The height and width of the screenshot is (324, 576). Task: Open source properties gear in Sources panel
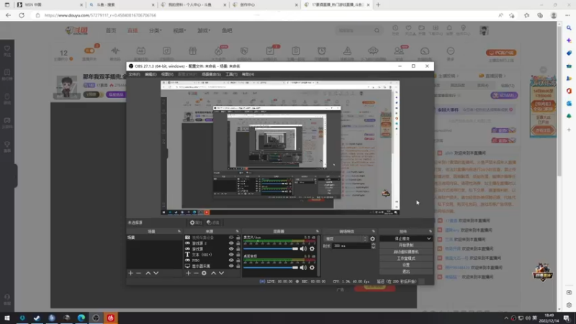[204, 273]
